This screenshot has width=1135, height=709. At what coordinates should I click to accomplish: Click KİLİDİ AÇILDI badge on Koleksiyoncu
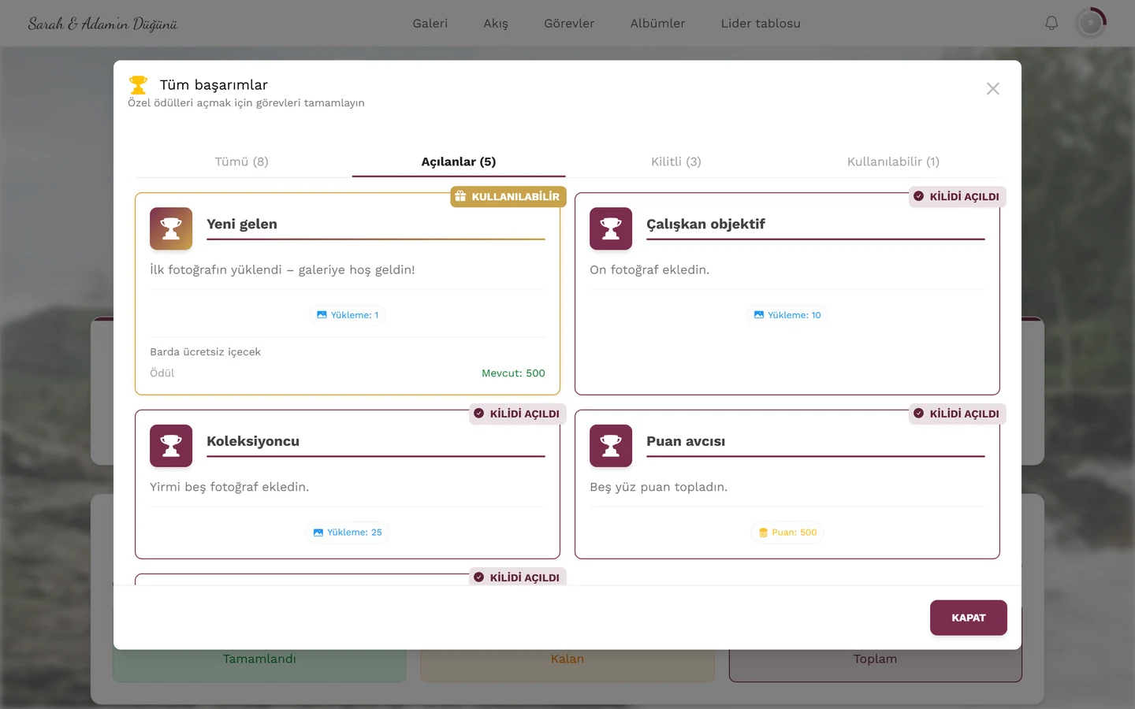coord(517,414)
